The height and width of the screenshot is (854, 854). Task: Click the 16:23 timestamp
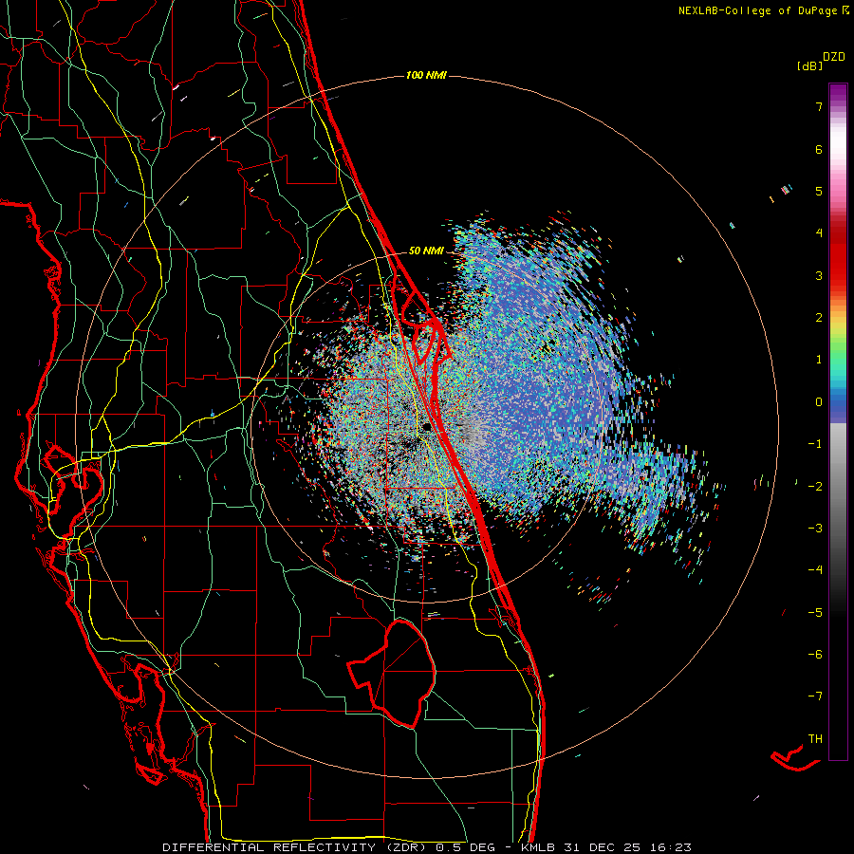671,847
